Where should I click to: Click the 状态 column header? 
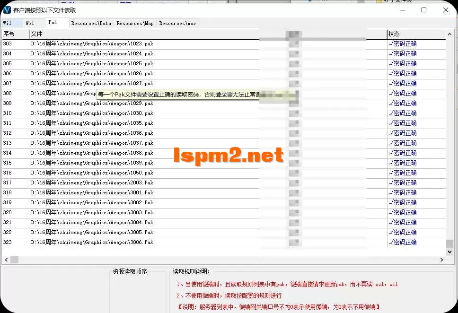[x=416, y=34]
